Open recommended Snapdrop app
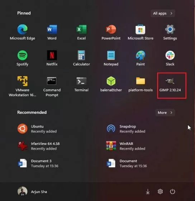This screenshot has height=201, width=195. [126, 129]
